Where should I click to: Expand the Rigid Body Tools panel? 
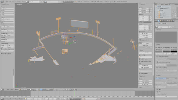click(2, 54)
